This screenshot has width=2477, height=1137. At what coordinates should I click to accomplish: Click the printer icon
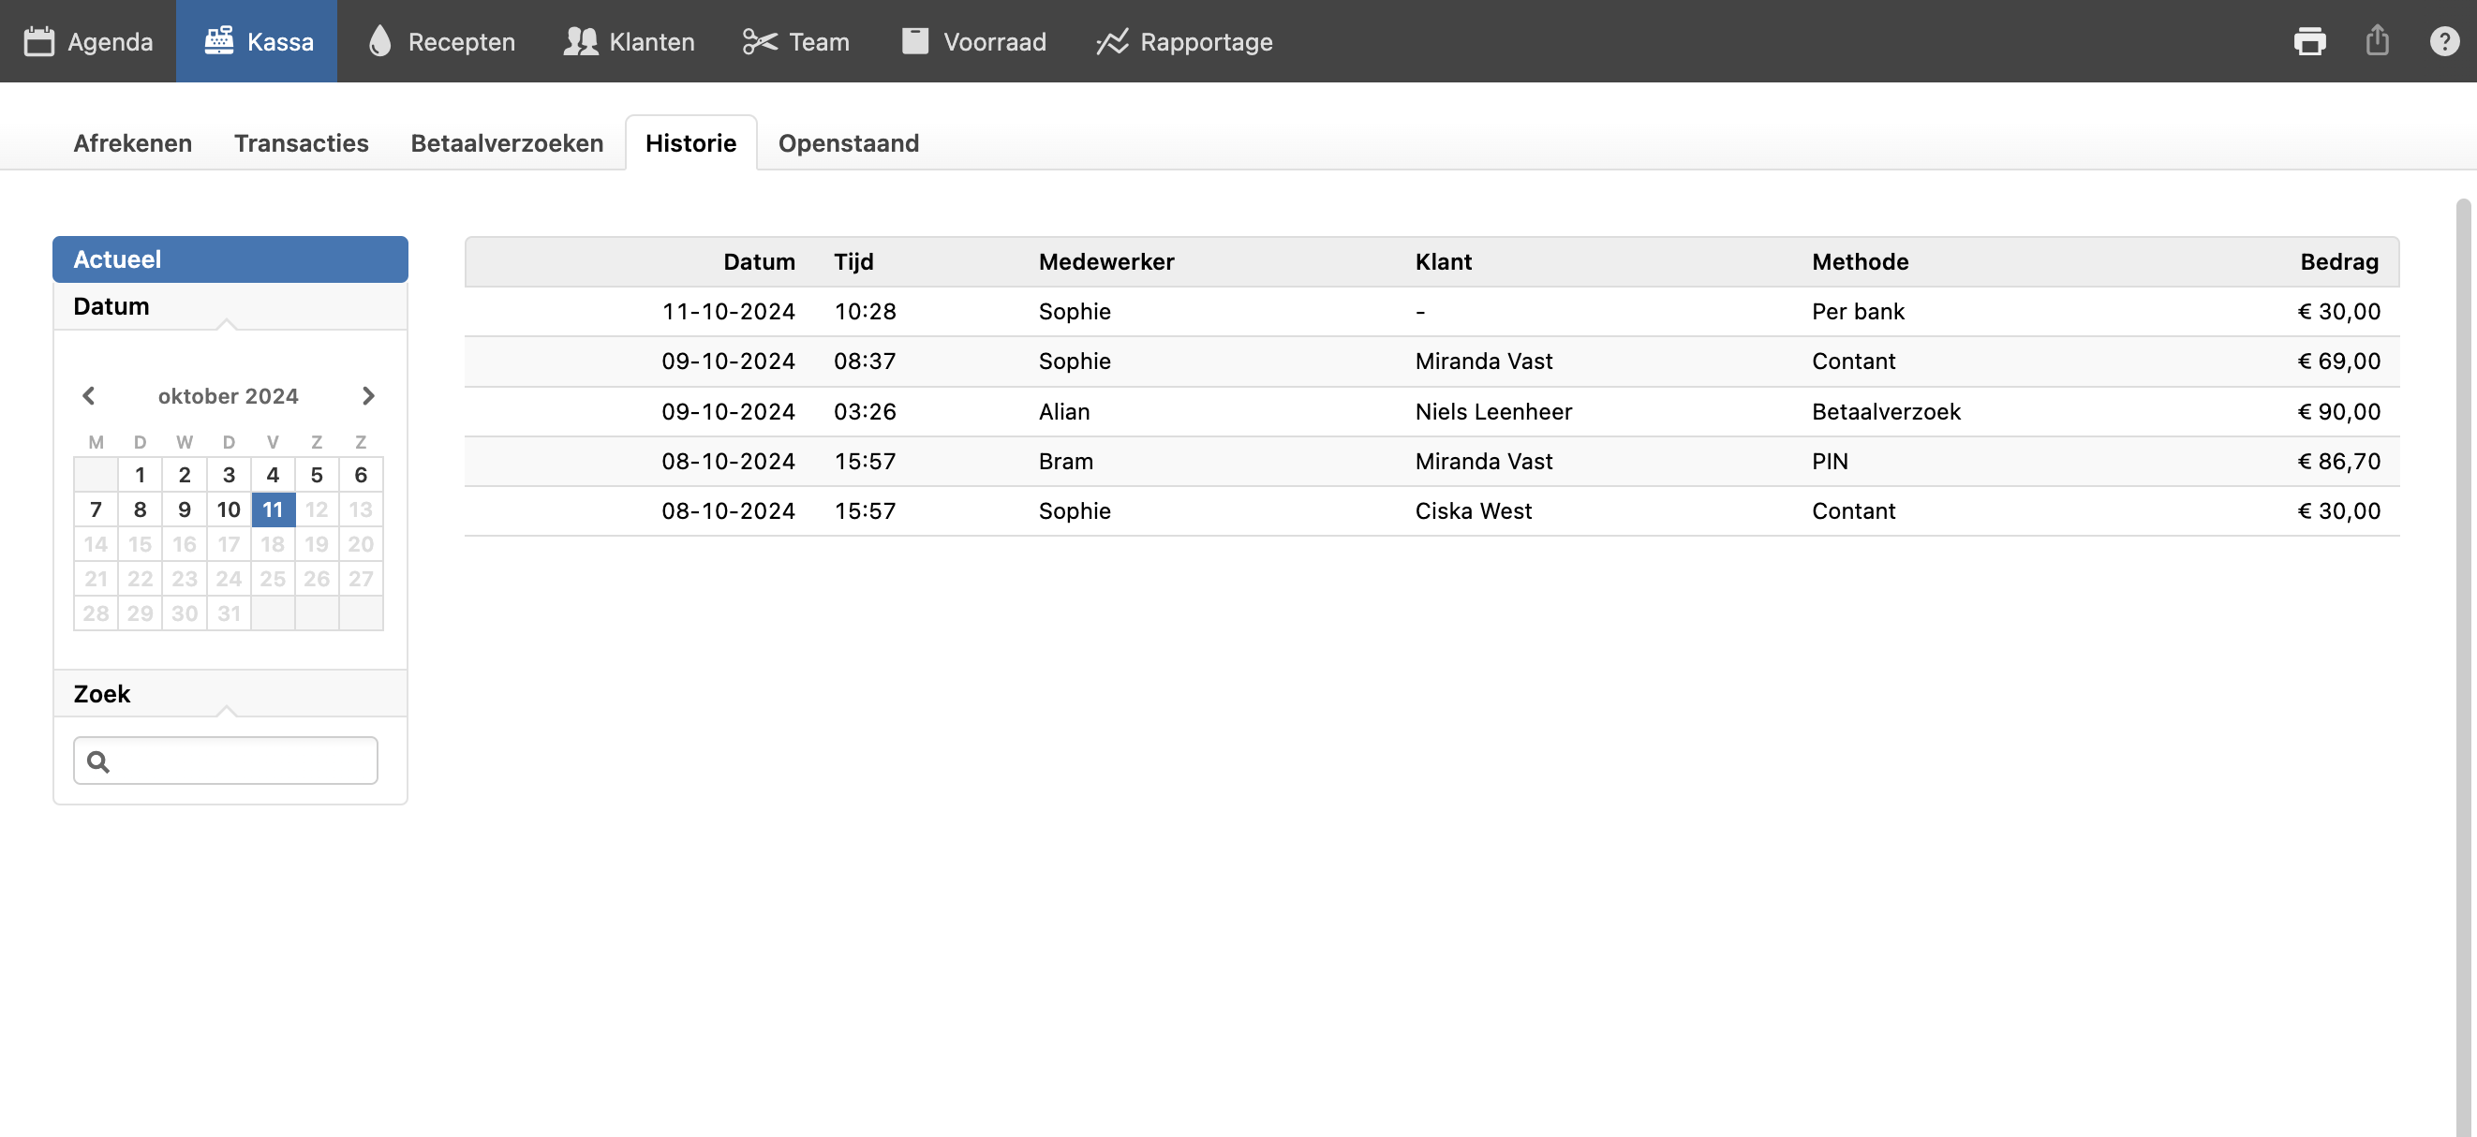coord(2308,41)
